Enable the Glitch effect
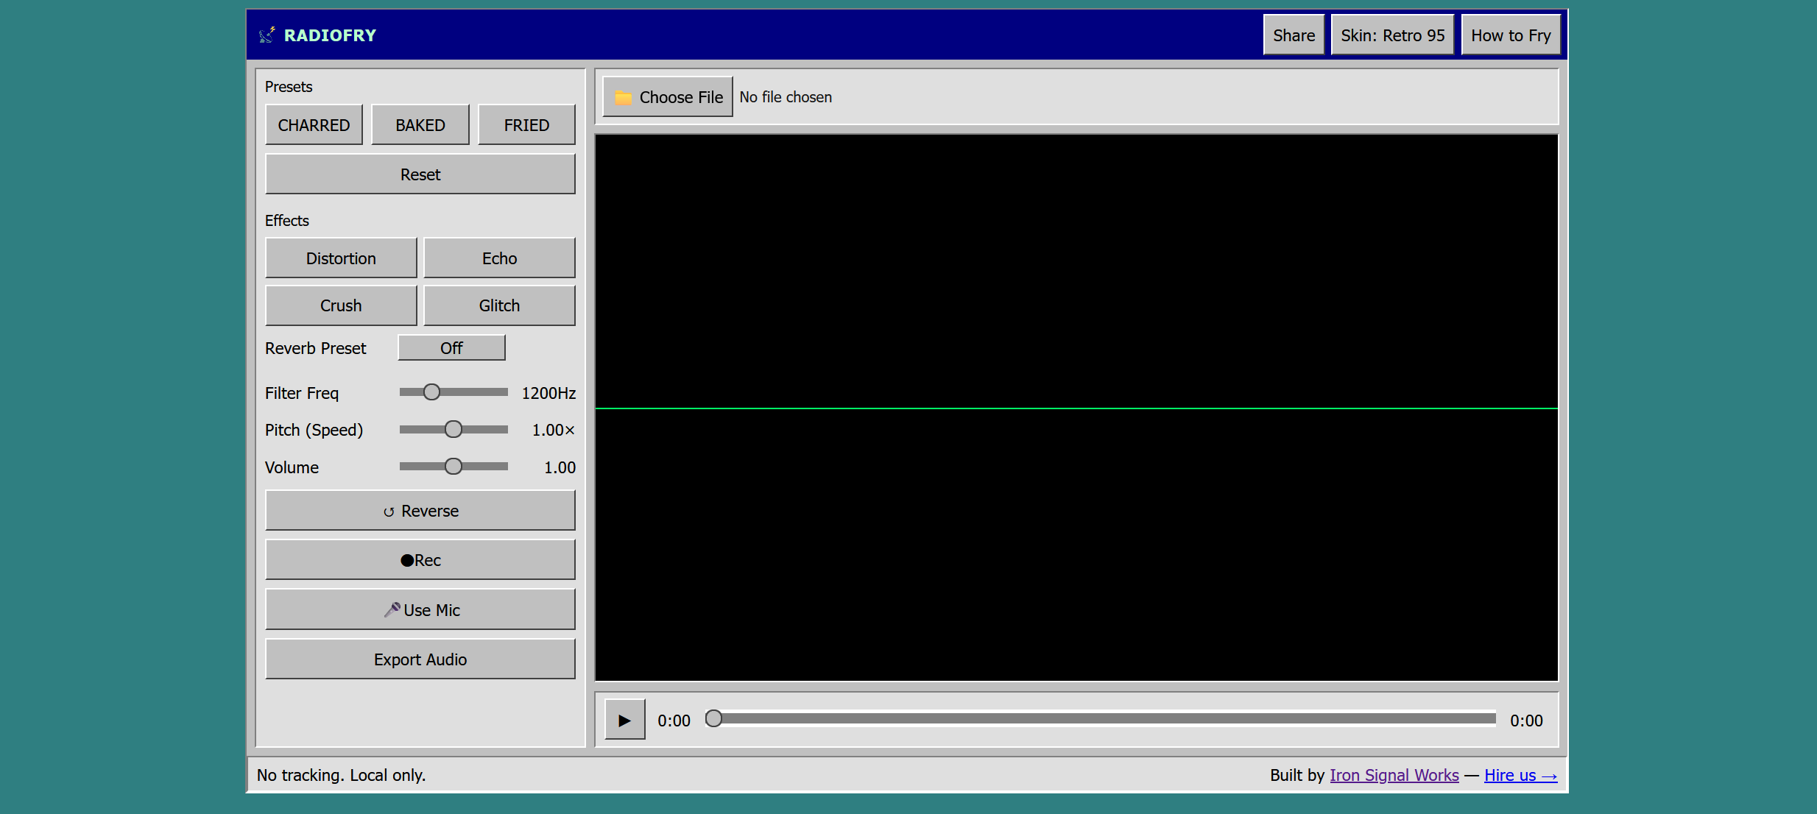The image size is (1817, 814). coord(499,305)
